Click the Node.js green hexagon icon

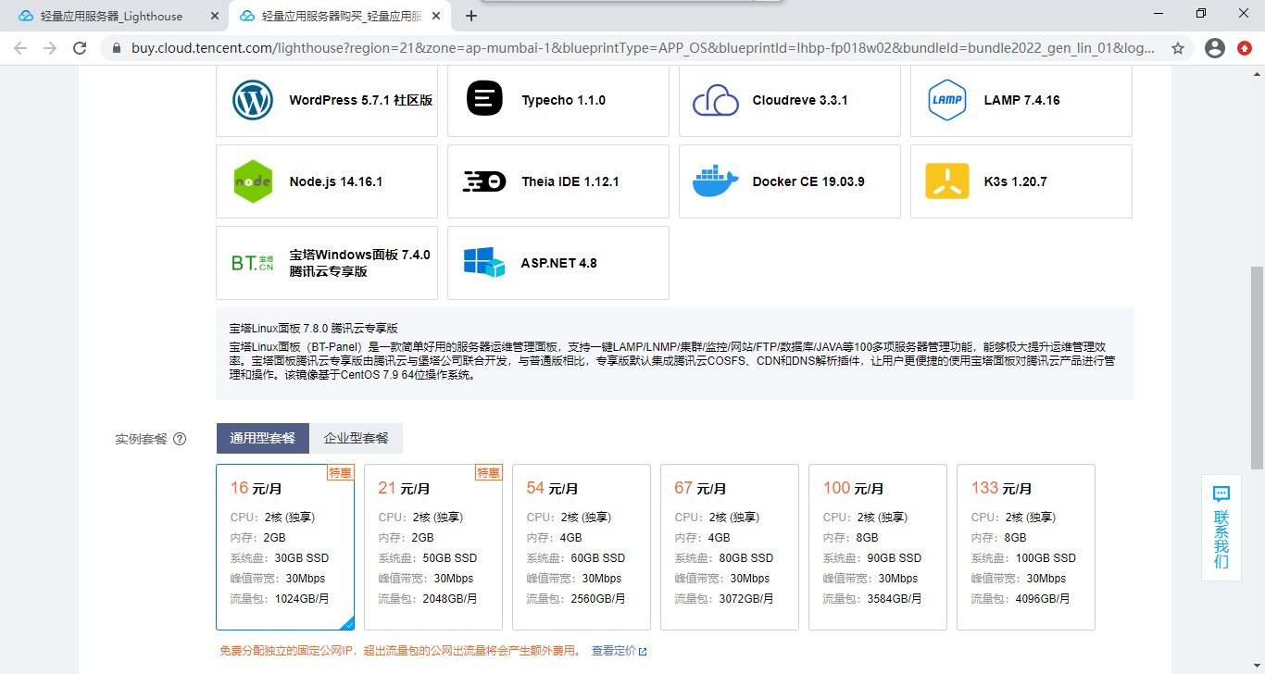pos(253,181)
